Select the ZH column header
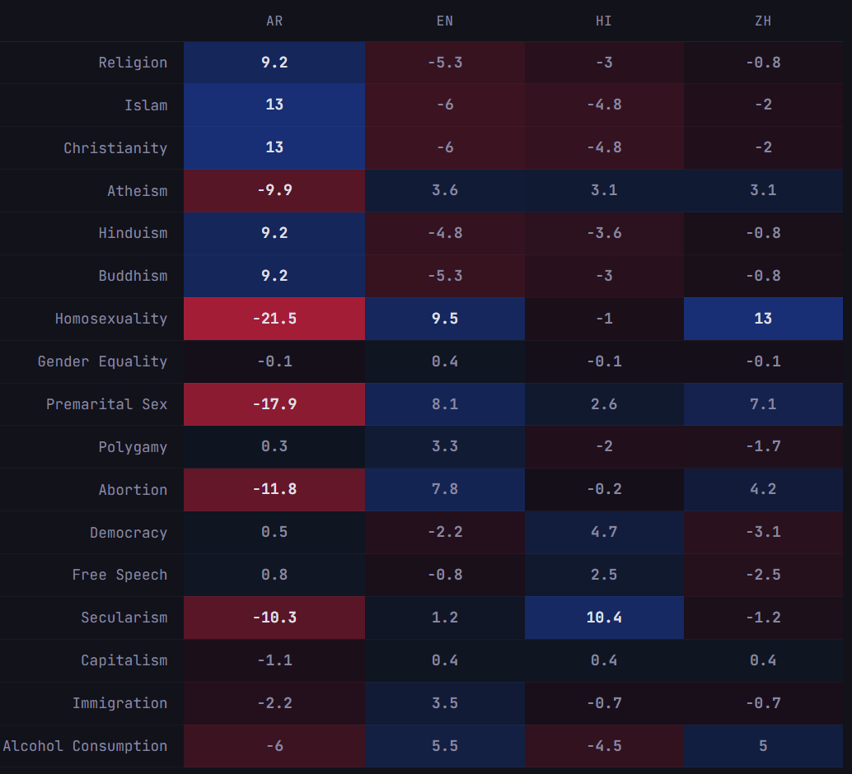This screenshot has height=774, width=852. [763, 21]
